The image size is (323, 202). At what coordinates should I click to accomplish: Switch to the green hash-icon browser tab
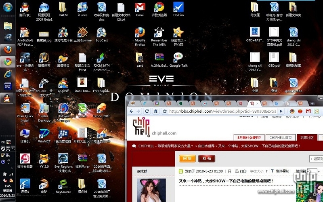[x=180, y=103]
